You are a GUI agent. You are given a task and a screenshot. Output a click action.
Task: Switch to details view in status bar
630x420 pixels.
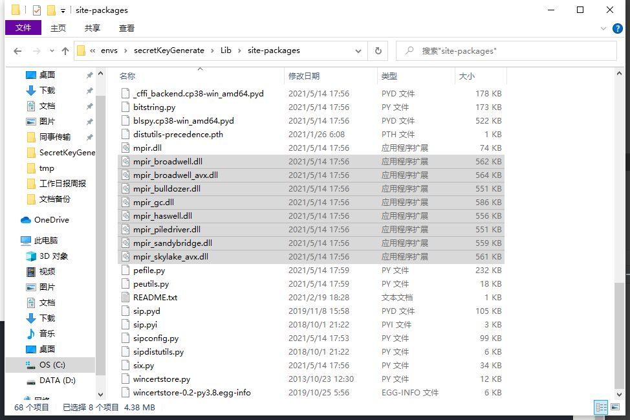(x=601, y=408)
